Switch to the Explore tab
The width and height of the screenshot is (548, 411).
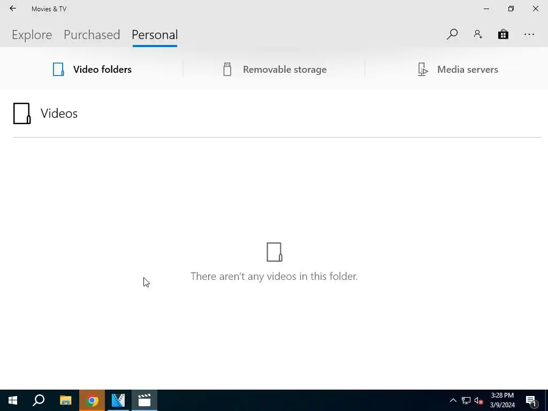[x=32, y=35]
